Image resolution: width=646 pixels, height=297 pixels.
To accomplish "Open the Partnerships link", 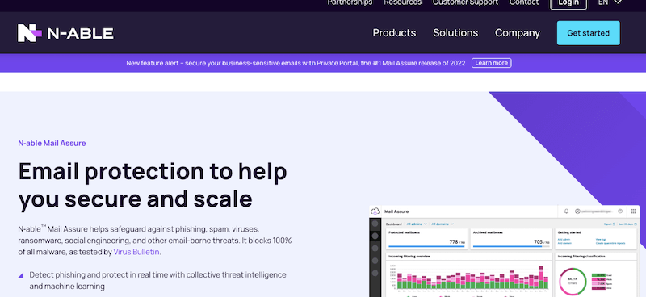I will pyautogui.click(x=350, y=2).
